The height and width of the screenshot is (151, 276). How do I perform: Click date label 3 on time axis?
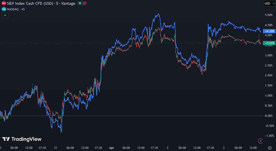224,148
